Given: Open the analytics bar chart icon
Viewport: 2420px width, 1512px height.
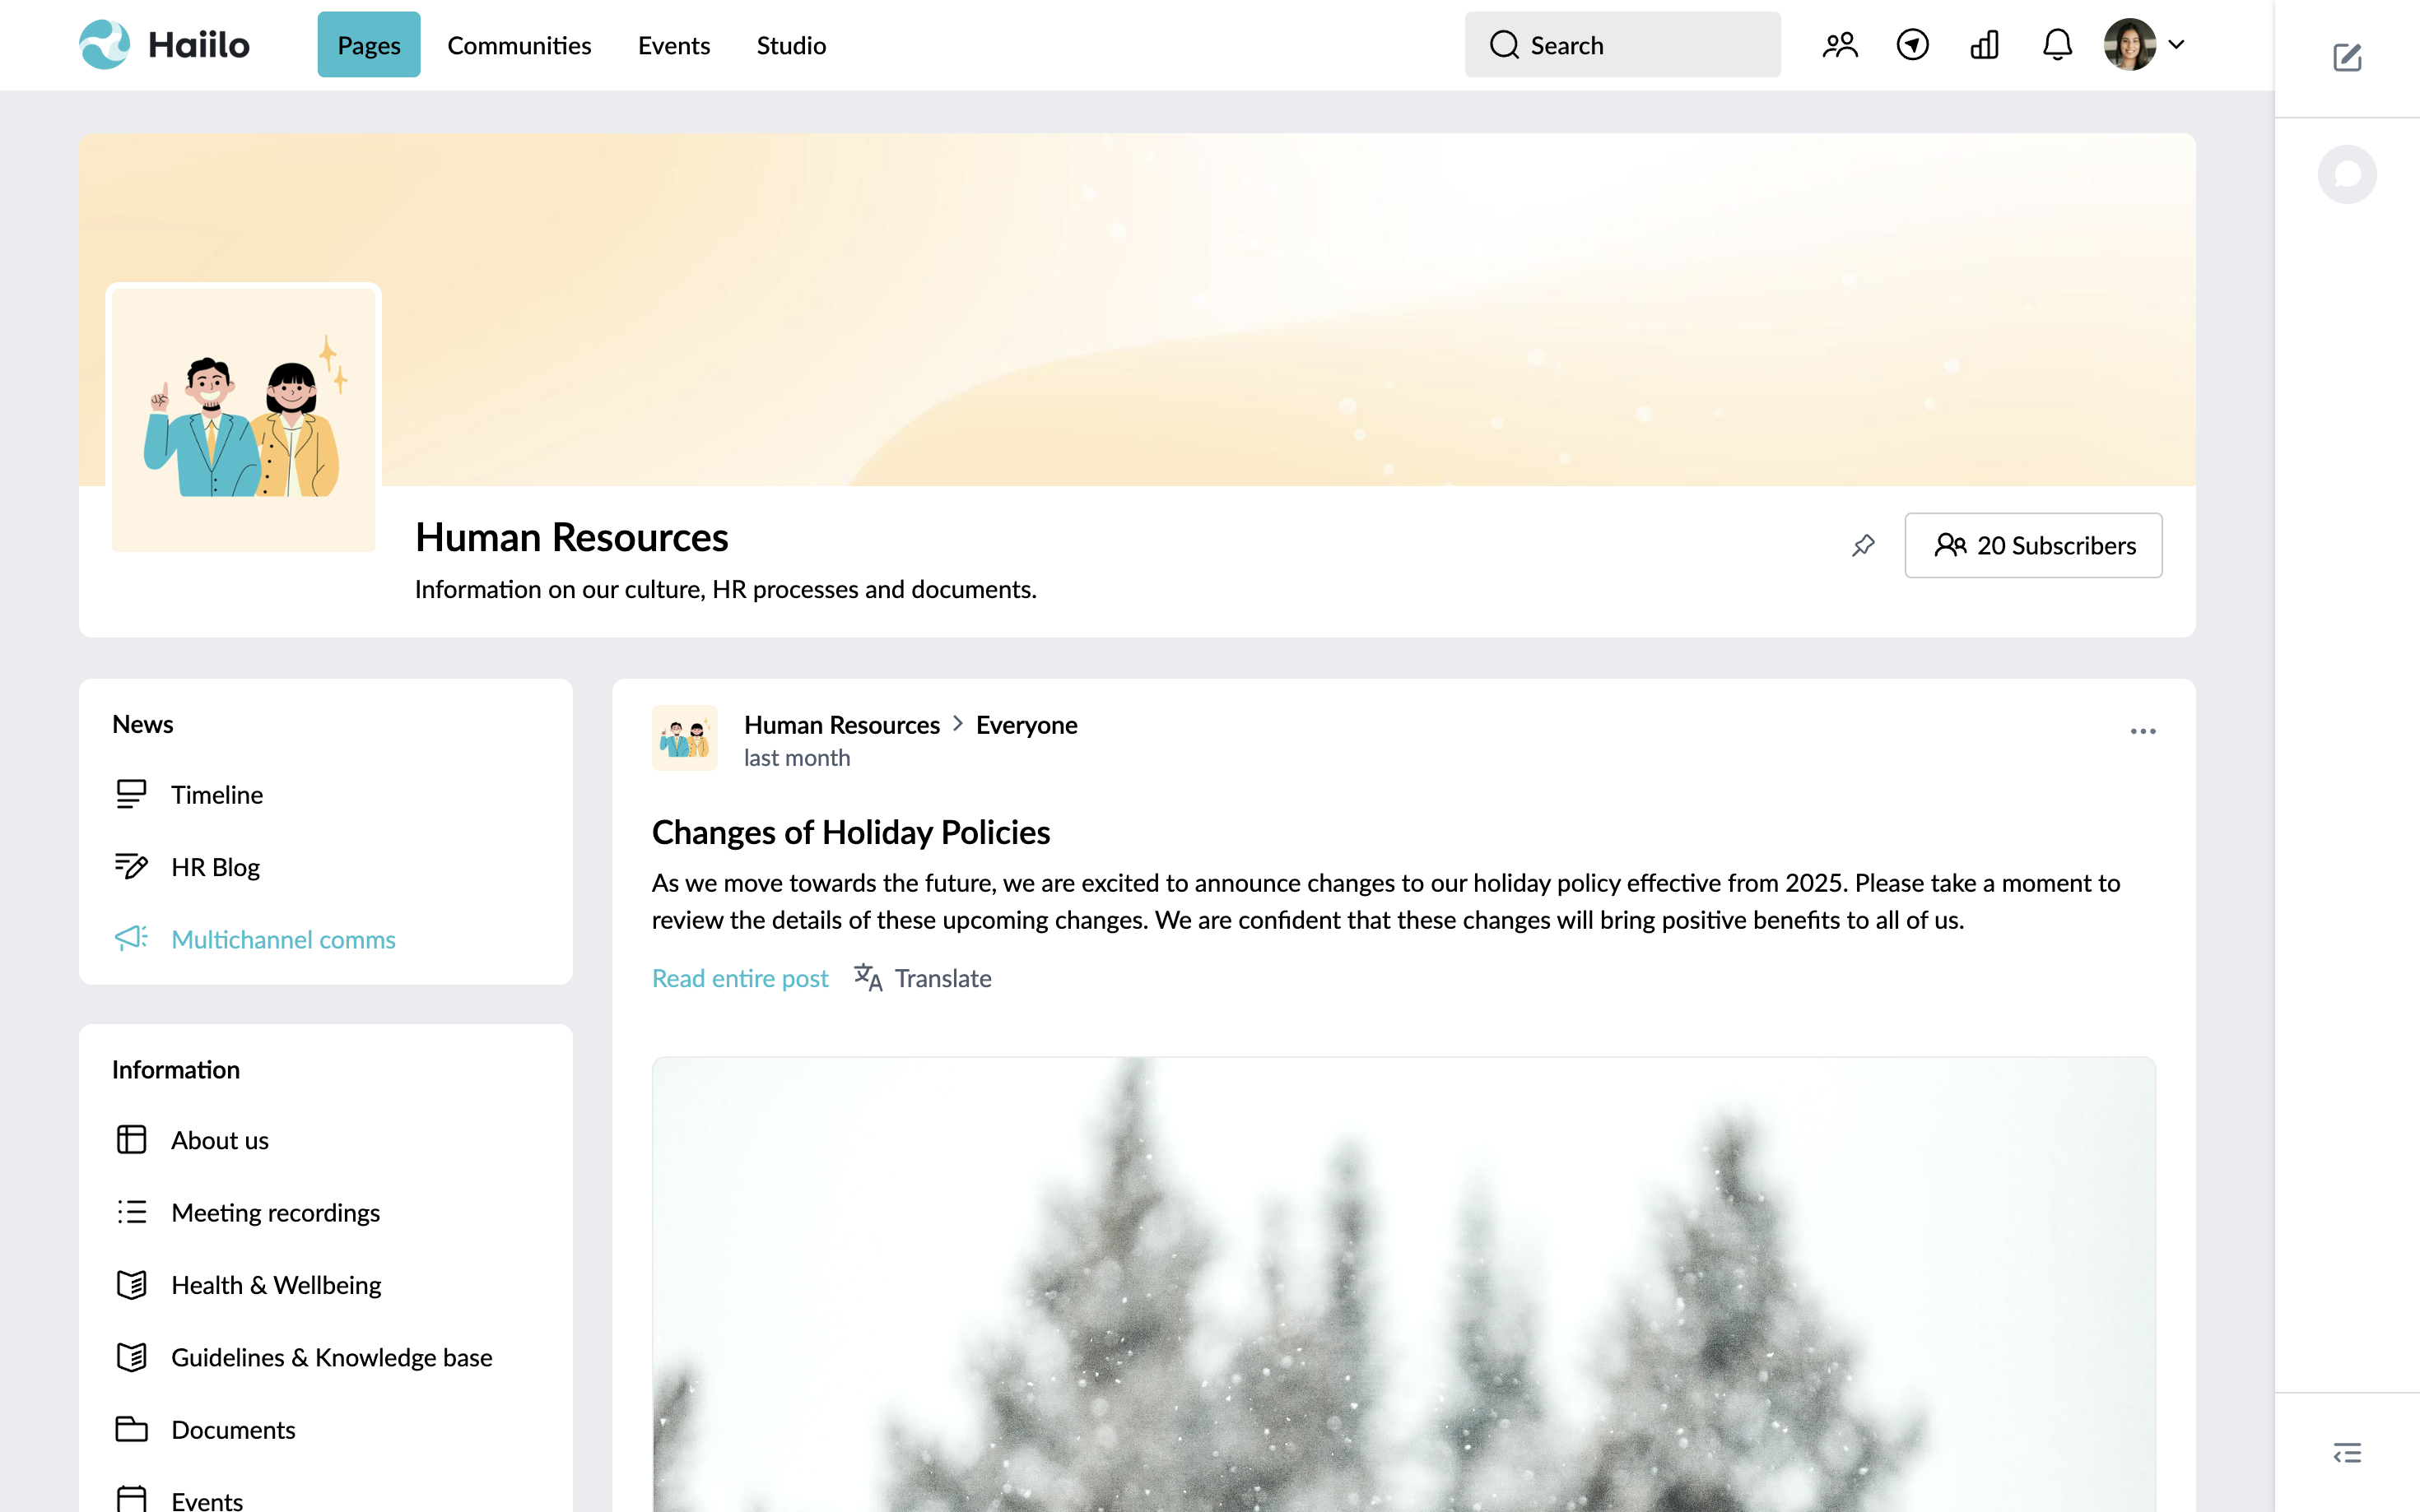Looking at the screenshot, I should point(1985,45).
